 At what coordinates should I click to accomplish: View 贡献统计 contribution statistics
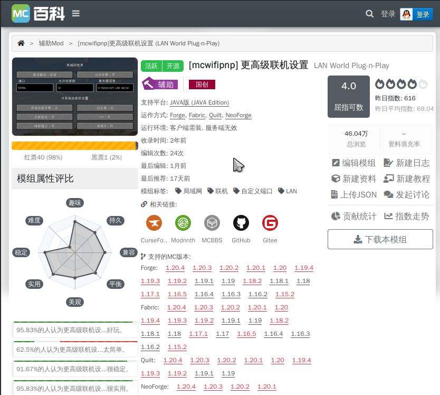click(353, 217)
